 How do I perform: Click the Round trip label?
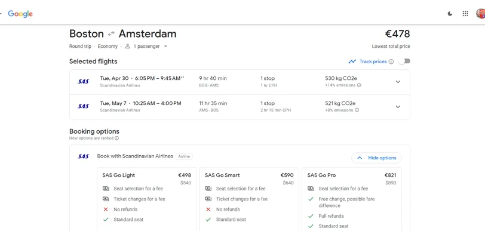pos(80,47)
